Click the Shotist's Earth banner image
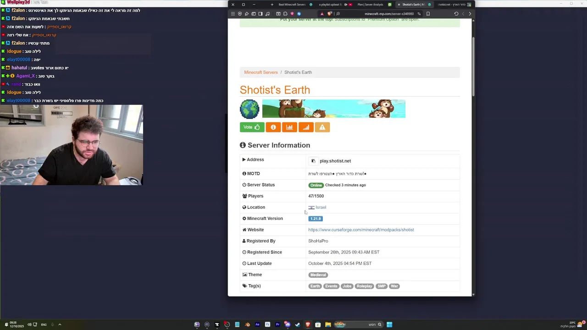Screen dimensions: 587x330 pos(334,109)
